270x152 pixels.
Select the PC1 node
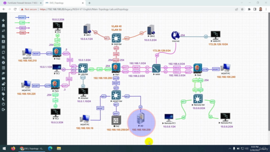57,68
